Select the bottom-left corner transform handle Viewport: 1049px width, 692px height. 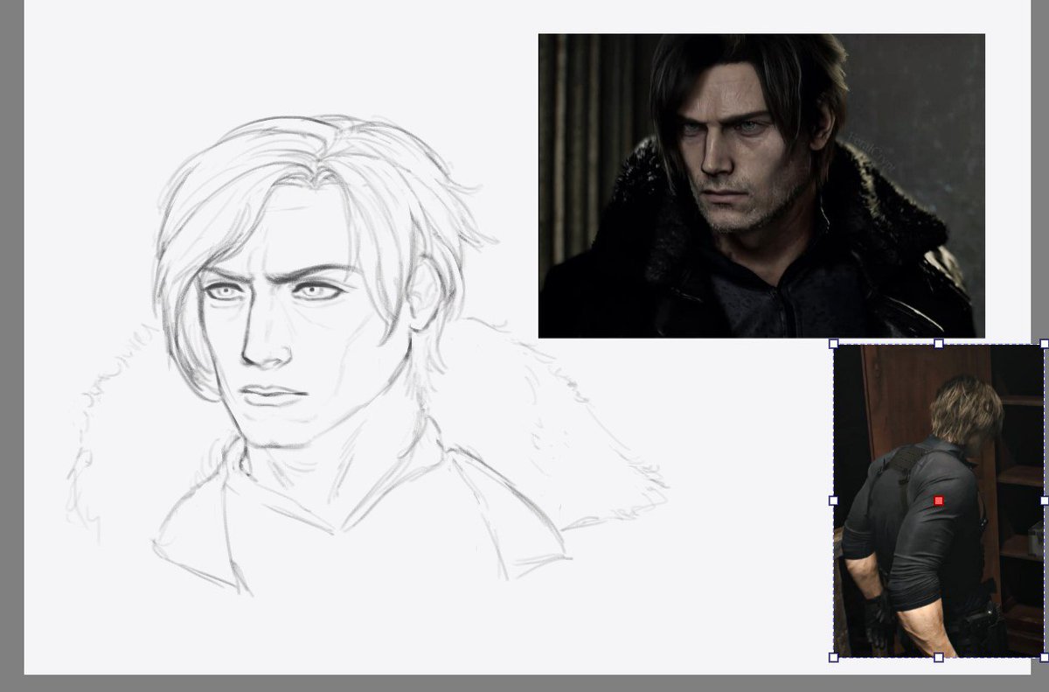coord(833,657)
